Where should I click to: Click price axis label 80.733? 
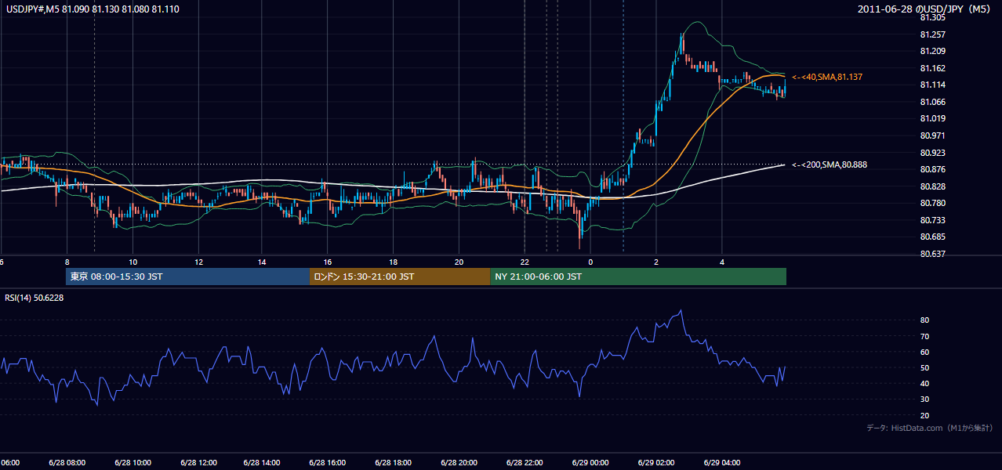(932, 220)
